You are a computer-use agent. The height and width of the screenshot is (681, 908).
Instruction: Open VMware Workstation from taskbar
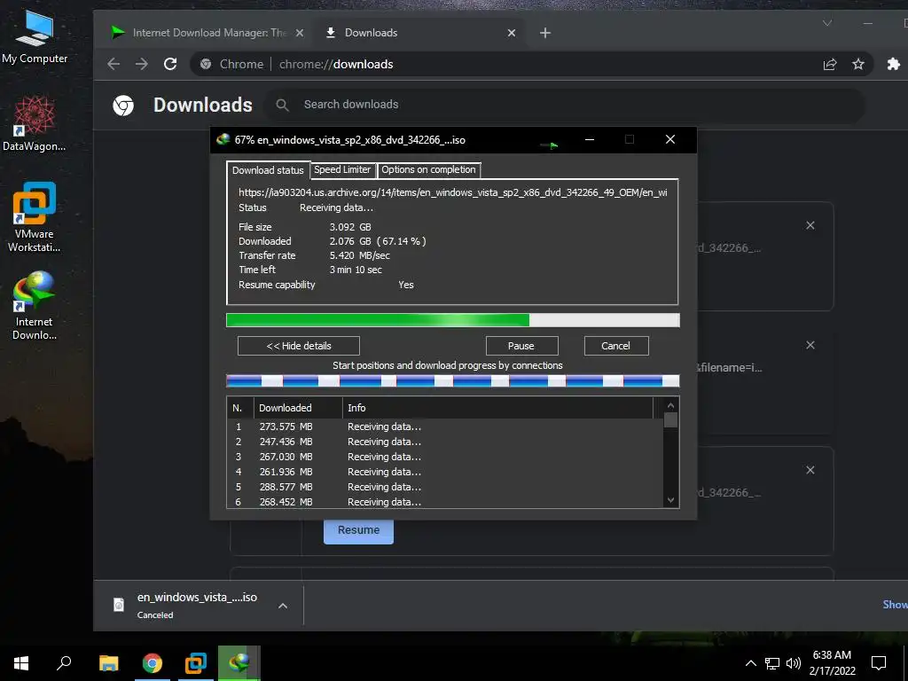196,663
